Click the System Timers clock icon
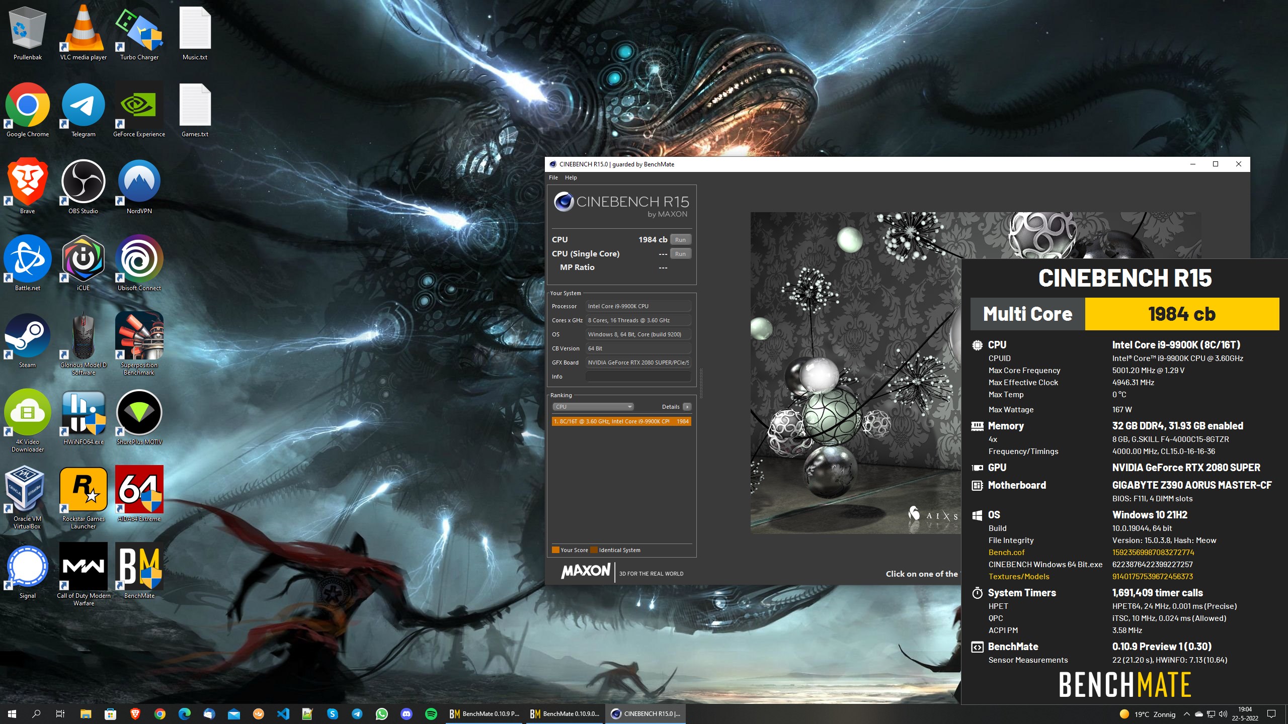1288x724 pixels. 977,593
